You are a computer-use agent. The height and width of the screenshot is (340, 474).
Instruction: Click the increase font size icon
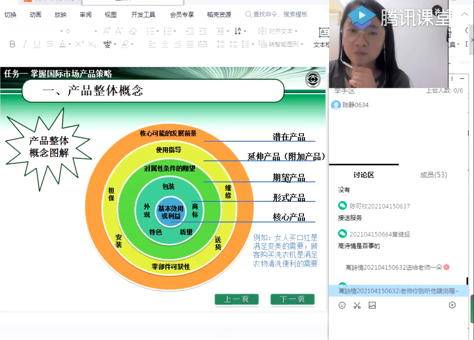click(x=107, y=31)
